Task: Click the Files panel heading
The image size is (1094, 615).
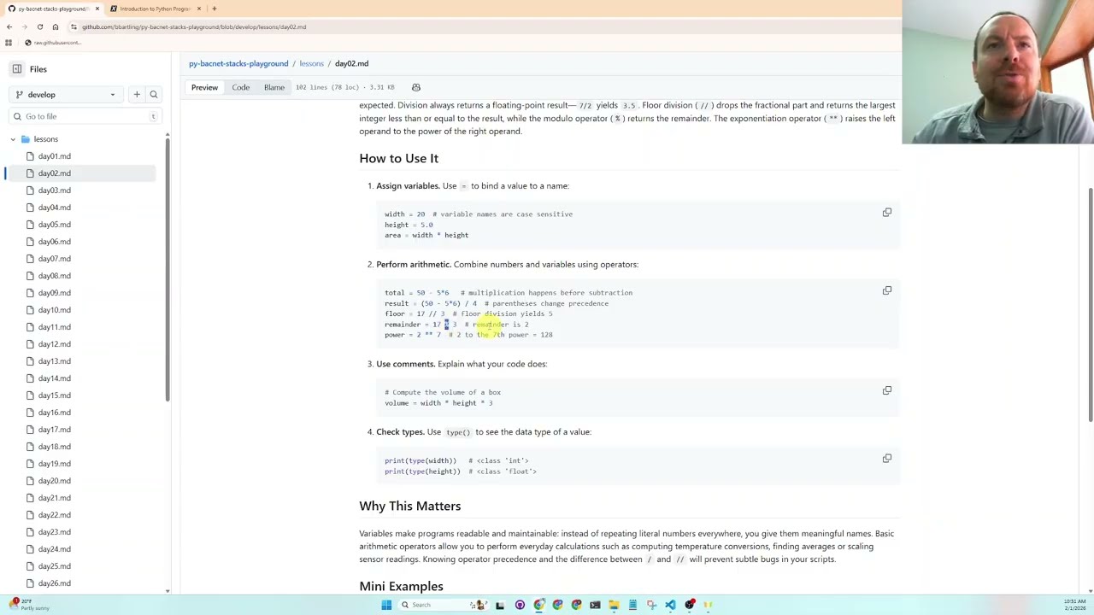Action: click(38, 69)
